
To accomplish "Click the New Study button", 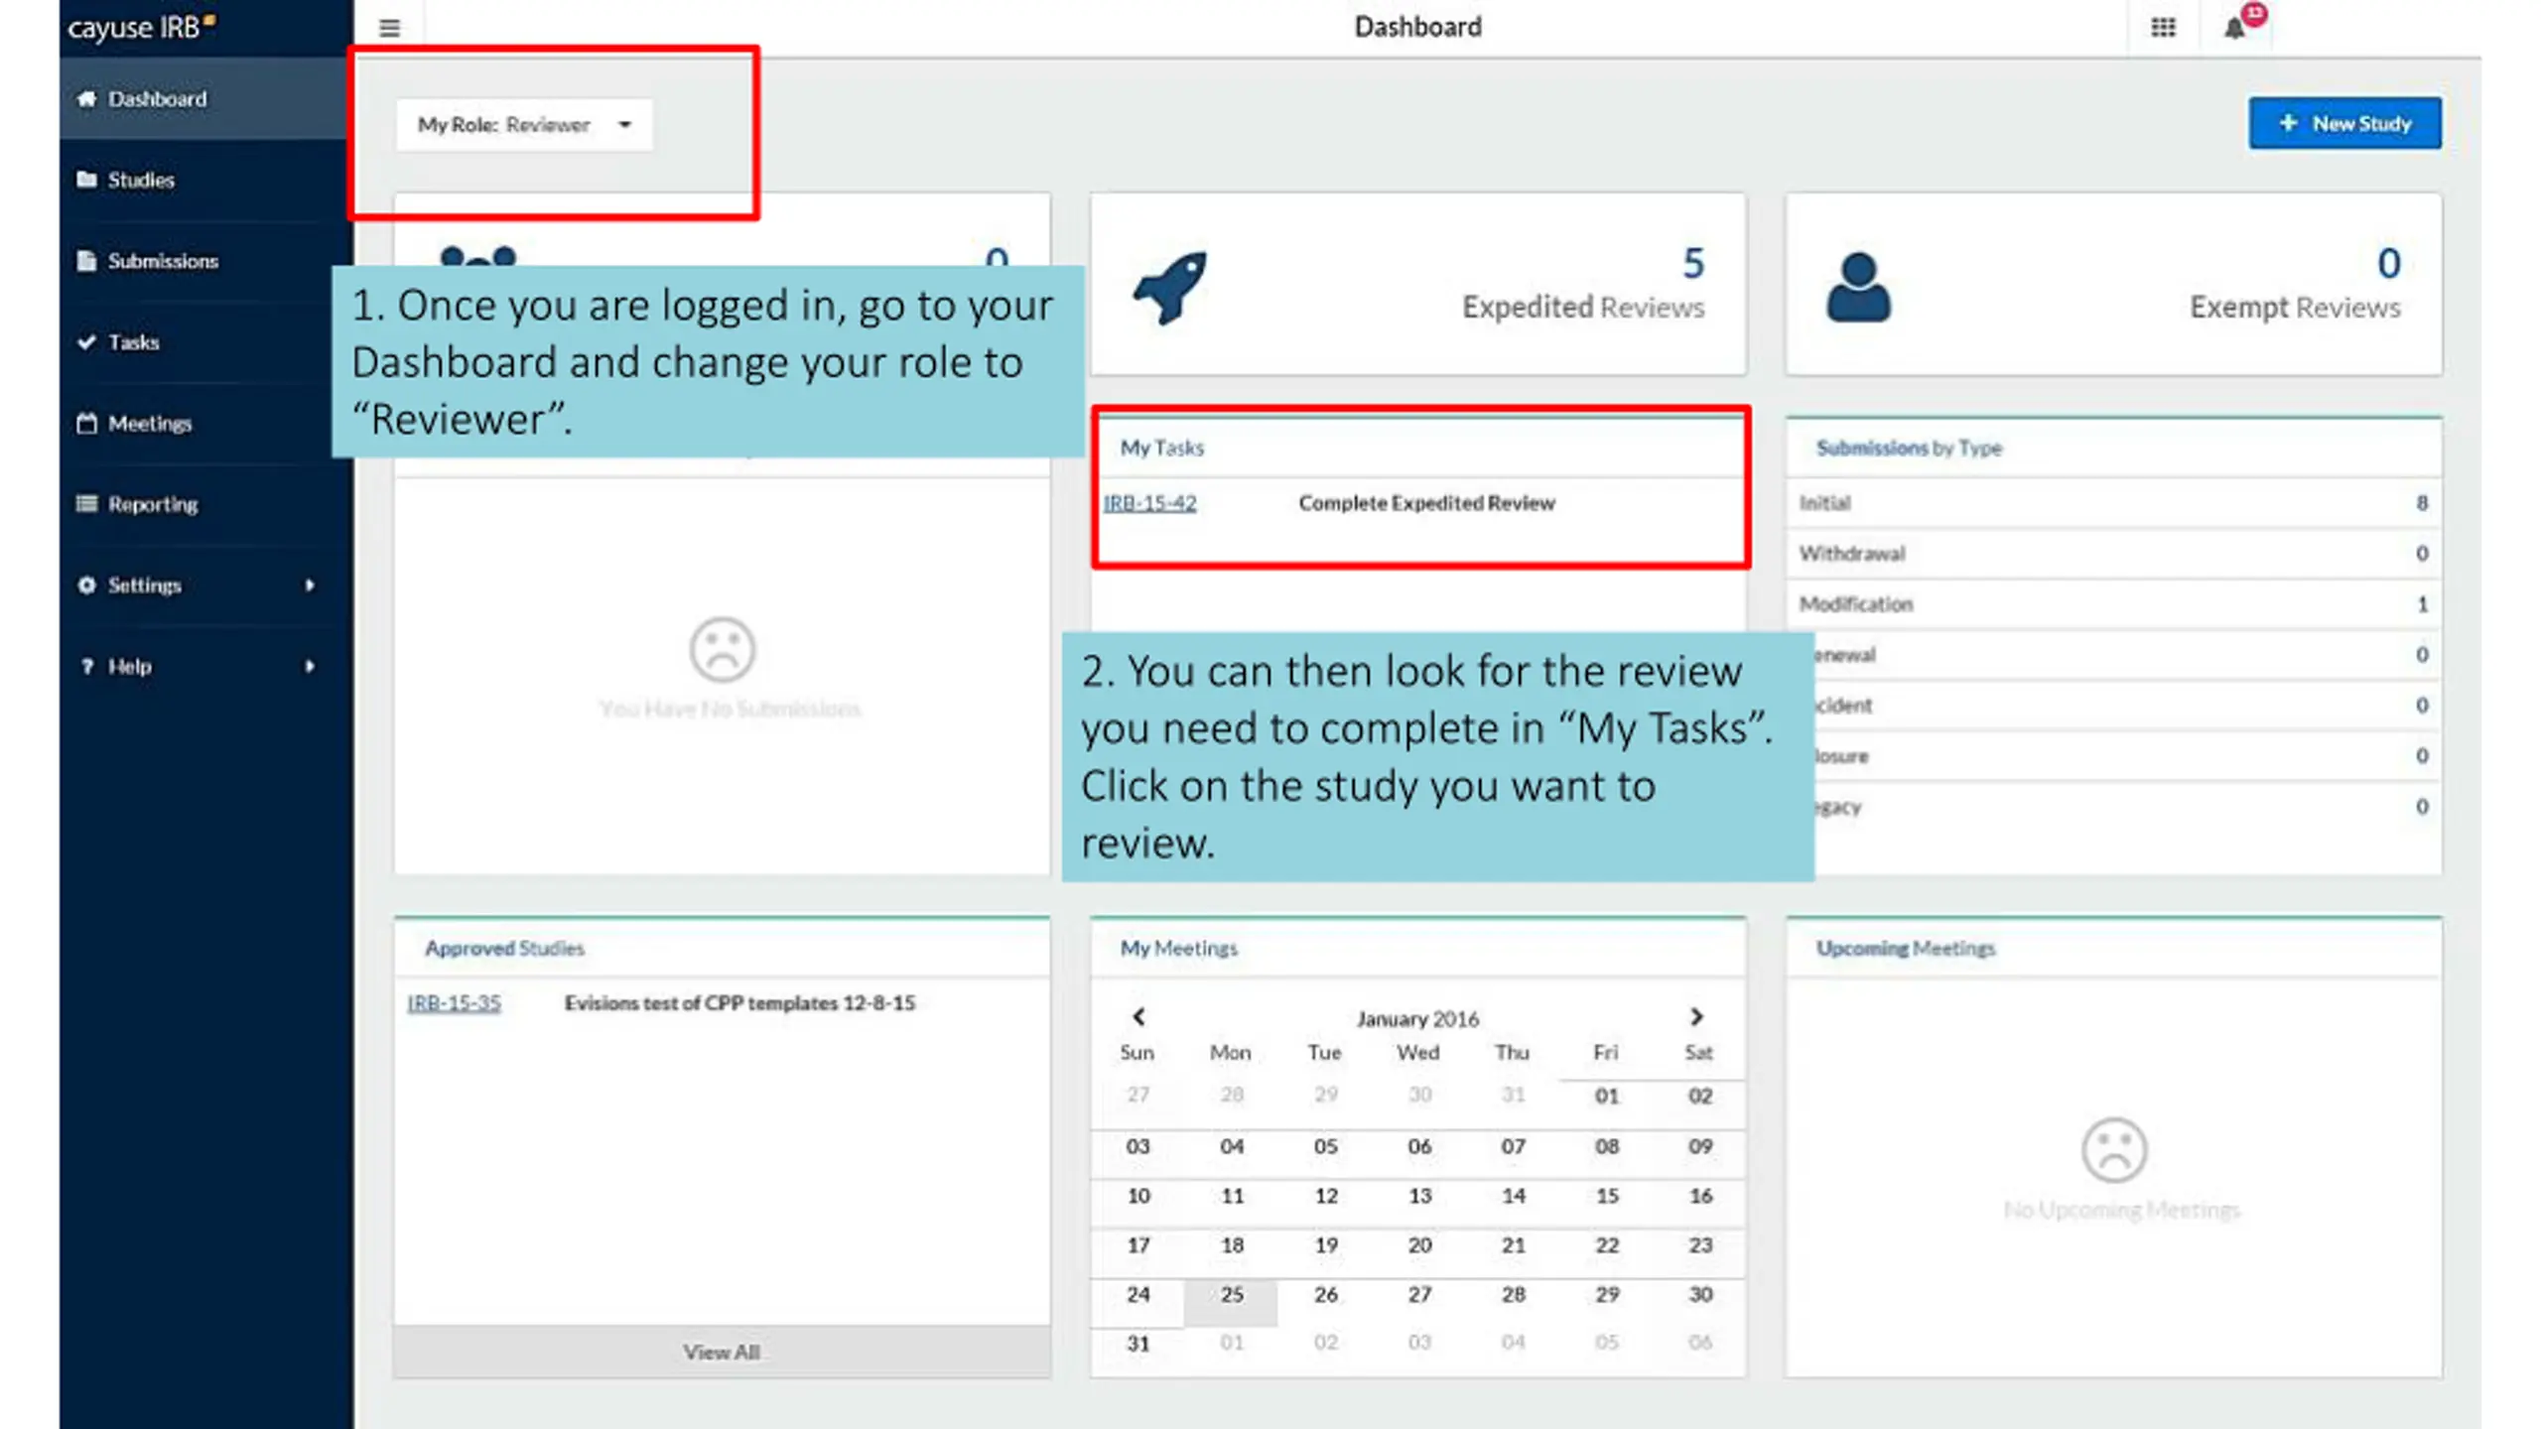I will (2344, 123).
